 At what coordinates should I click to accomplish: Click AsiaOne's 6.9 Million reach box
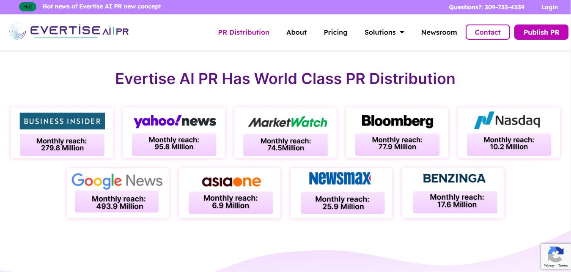point(231,202)
